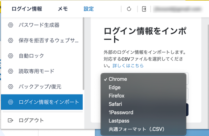This screenshot has height=136, width=209.
Task: Click gear icon beside 自動ロック
Action: click(10, 56)
